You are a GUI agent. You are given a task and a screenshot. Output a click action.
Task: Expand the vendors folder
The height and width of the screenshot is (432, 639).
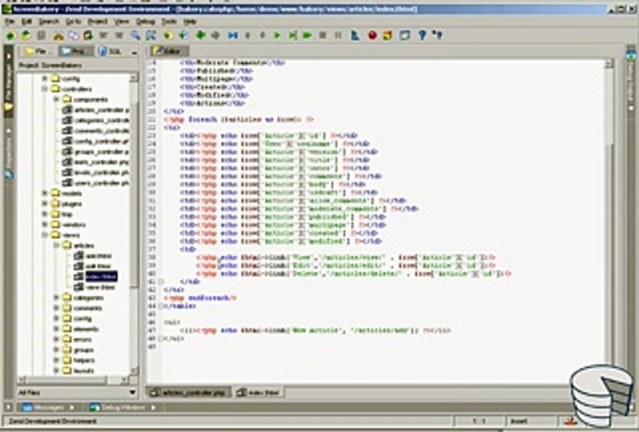[x=45, y=225]
